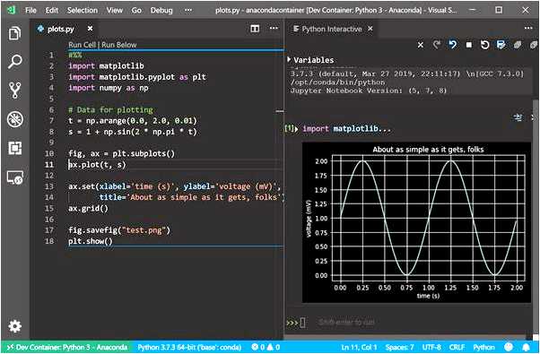Click the '/opt/conda/bin/python' output text
This screenshot has width=540, height=354.
tap(337, 82)
